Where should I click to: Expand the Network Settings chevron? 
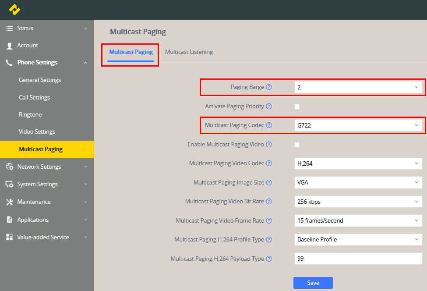[x=85, y=167]
